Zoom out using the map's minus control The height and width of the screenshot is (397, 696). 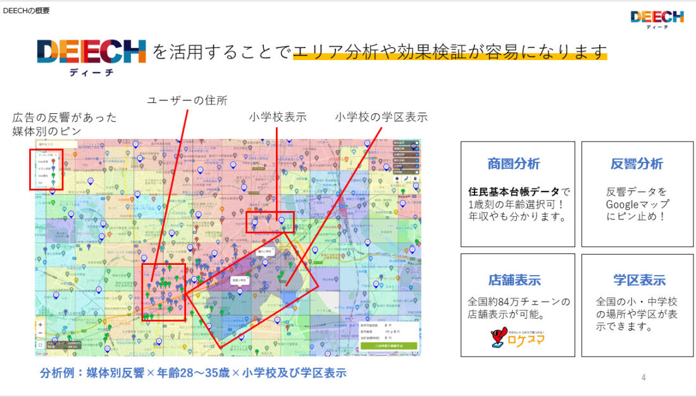pos(40,333)
